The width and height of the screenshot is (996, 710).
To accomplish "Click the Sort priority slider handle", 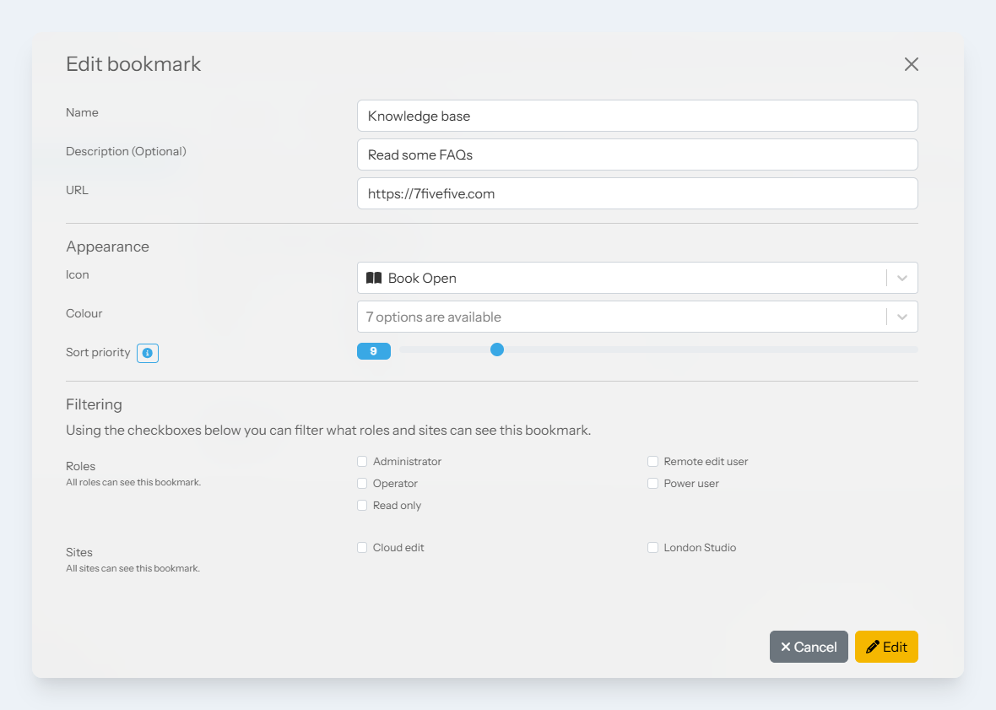I will click(x=497, y=350).
